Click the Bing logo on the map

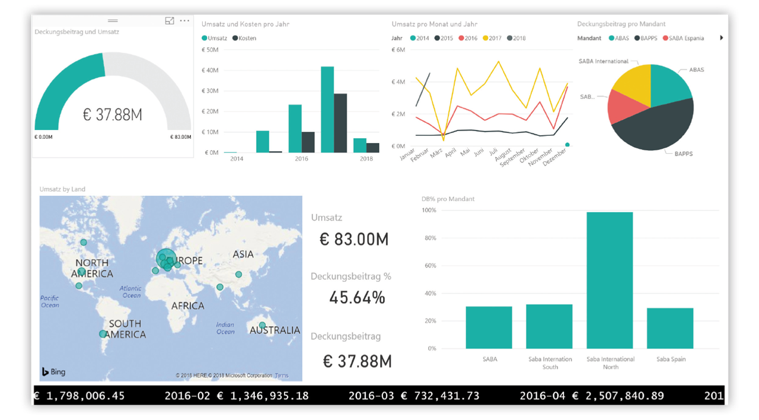tap(53, 372)
